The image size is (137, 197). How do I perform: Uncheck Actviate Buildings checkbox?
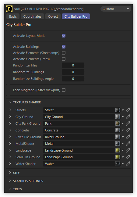[x=64, y=47]
